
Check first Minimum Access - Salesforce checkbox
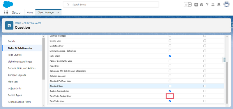tap(170, 51)
